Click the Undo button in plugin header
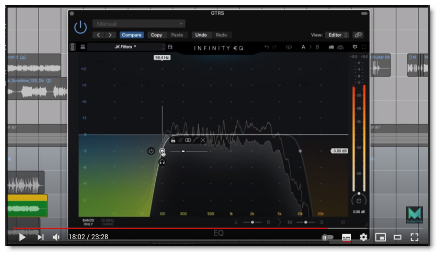Image resolution: width=441 pixels, height=257 pixels. pos(201,35)
